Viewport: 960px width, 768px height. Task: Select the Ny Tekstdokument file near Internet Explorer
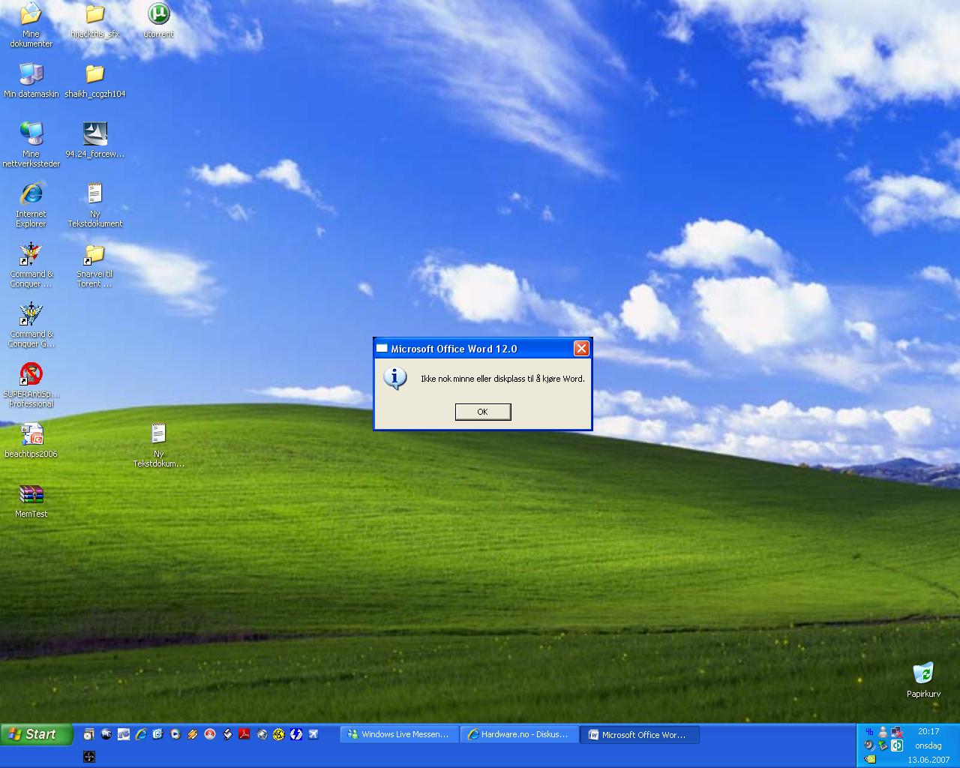[x=94, y=205]
